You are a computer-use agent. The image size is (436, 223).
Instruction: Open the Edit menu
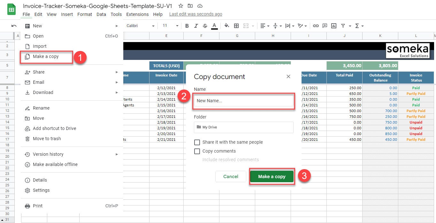click(x=38, y=14)
